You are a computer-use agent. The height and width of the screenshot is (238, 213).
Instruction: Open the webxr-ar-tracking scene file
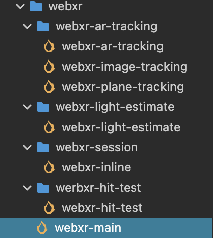pos(113,46)
